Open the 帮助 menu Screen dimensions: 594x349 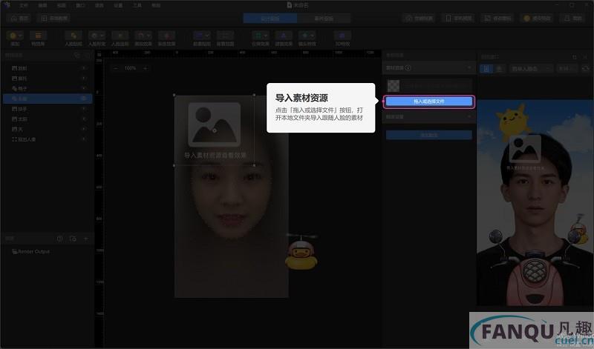click(156, 5)
